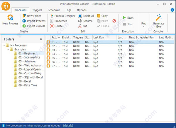
Task: Click the Last Run column header
Action: pyautogui.click(x=104, y=37)
